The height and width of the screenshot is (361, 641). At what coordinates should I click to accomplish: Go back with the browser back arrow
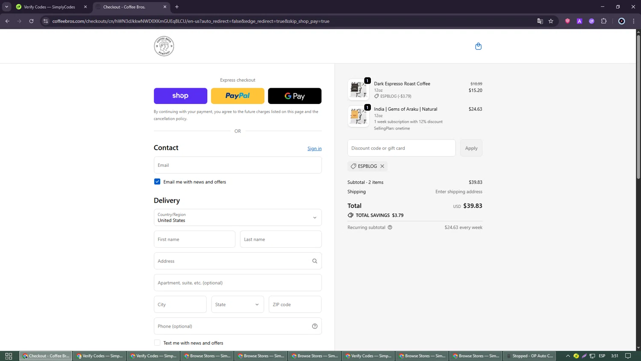(x=7, y=21)
